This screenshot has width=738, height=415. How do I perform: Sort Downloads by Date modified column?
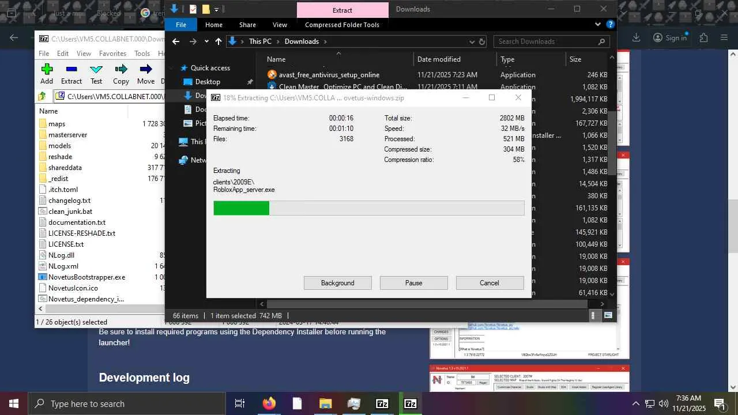439,59
